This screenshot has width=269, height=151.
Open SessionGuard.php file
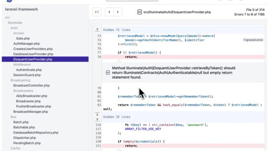(x=27, y=75)
